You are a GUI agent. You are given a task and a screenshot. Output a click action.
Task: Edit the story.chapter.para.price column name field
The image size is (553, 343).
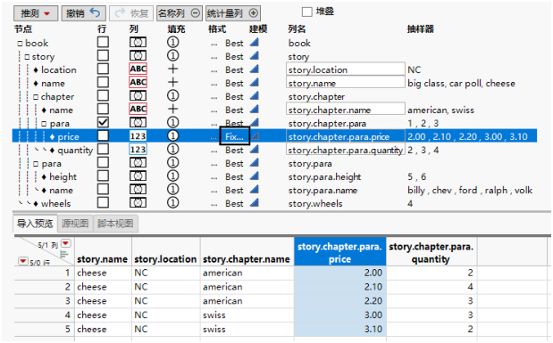click(x=346, y=136)
